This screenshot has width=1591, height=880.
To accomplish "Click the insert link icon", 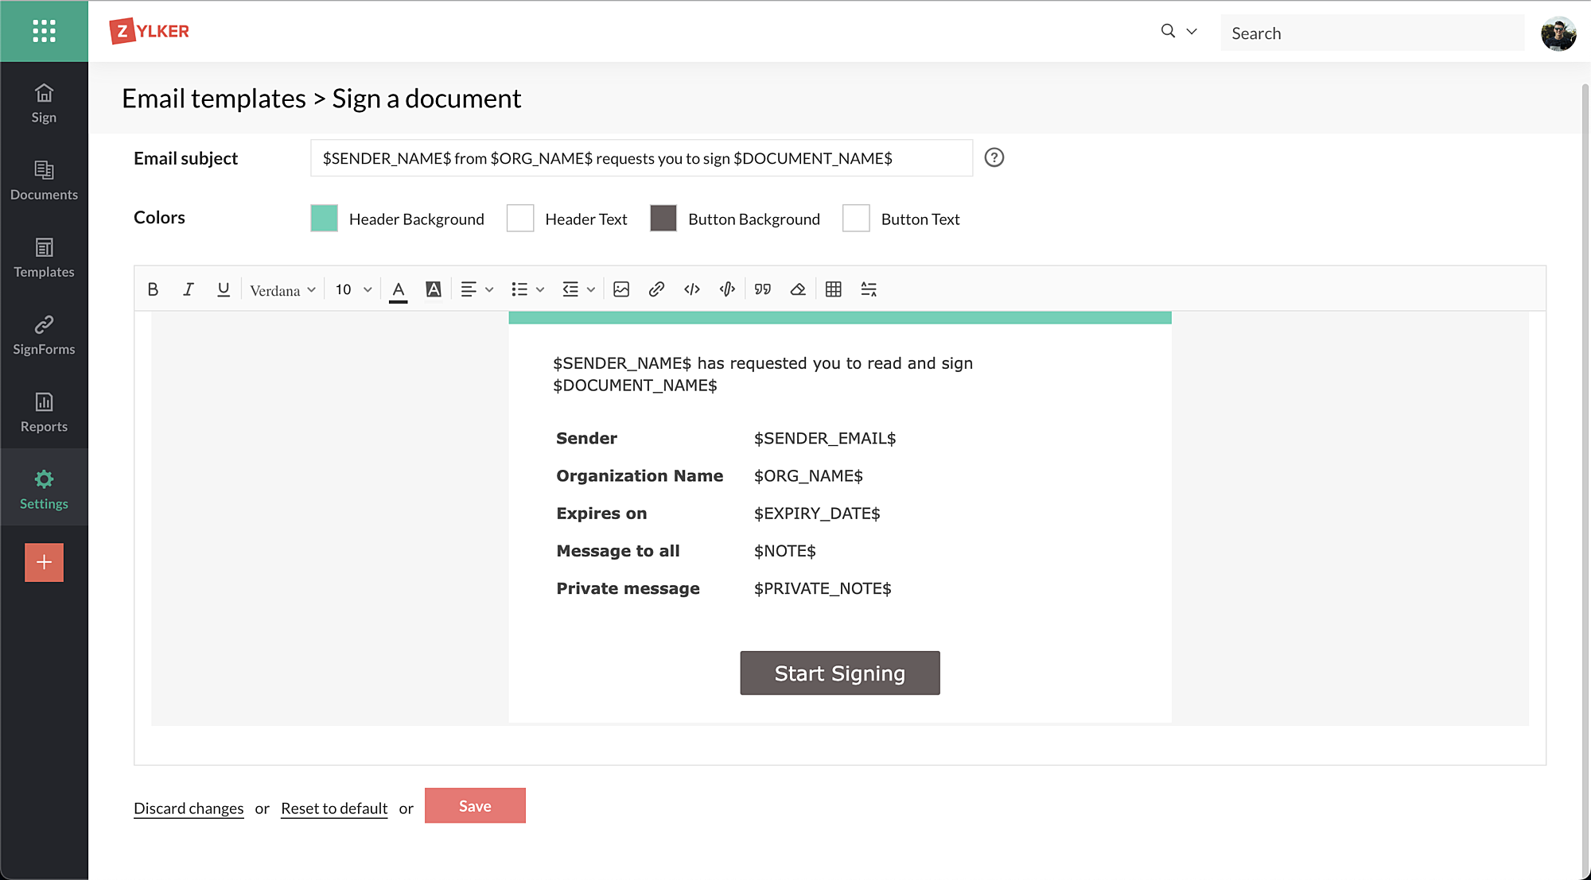I will 656,289.
